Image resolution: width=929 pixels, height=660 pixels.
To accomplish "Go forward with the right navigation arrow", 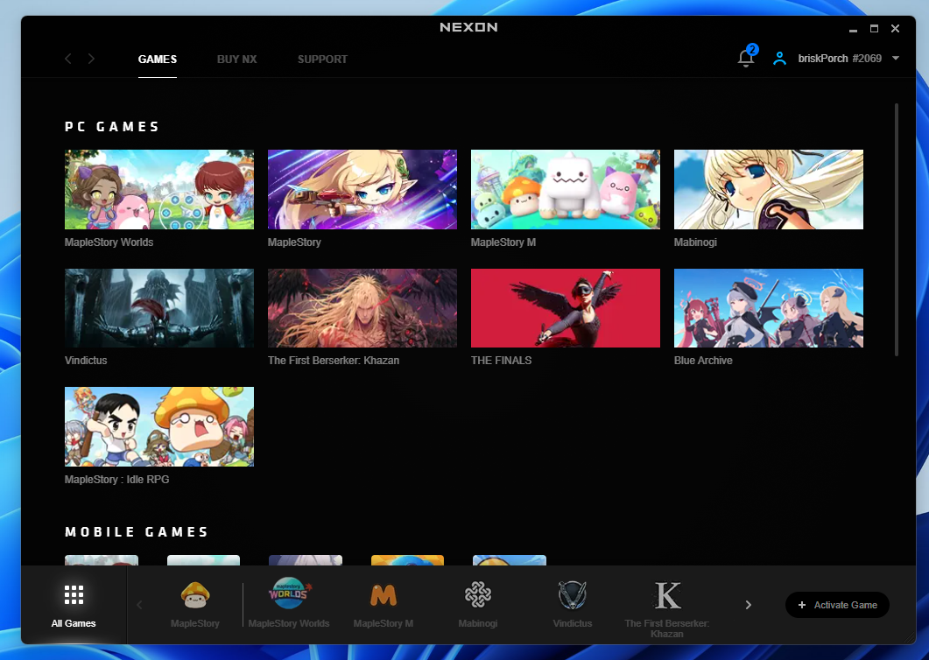I will click(x=91, y=59).
